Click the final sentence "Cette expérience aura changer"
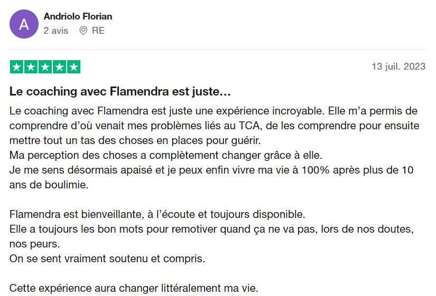Image resolution: width=436 pixels, height=296 pixels. pyautogui.click(x=134, y=289)
